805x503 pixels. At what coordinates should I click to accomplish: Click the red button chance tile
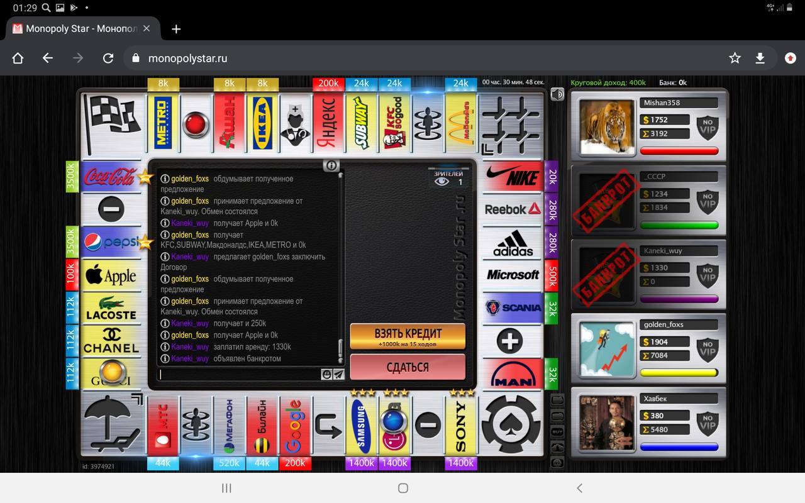point(196,123)
